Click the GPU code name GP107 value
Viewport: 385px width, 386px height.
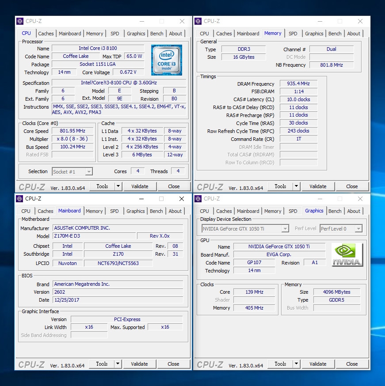point(254,262)
